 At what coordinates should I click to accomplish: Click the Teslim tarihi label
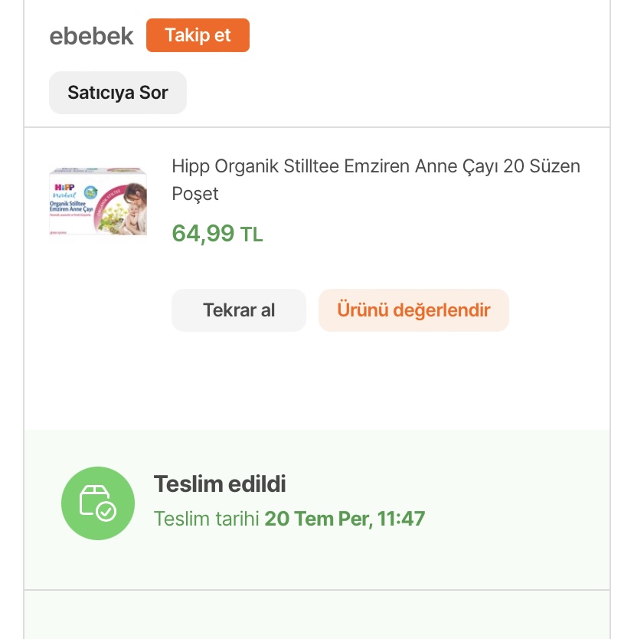pyautogui.click(x=207, y=519)
